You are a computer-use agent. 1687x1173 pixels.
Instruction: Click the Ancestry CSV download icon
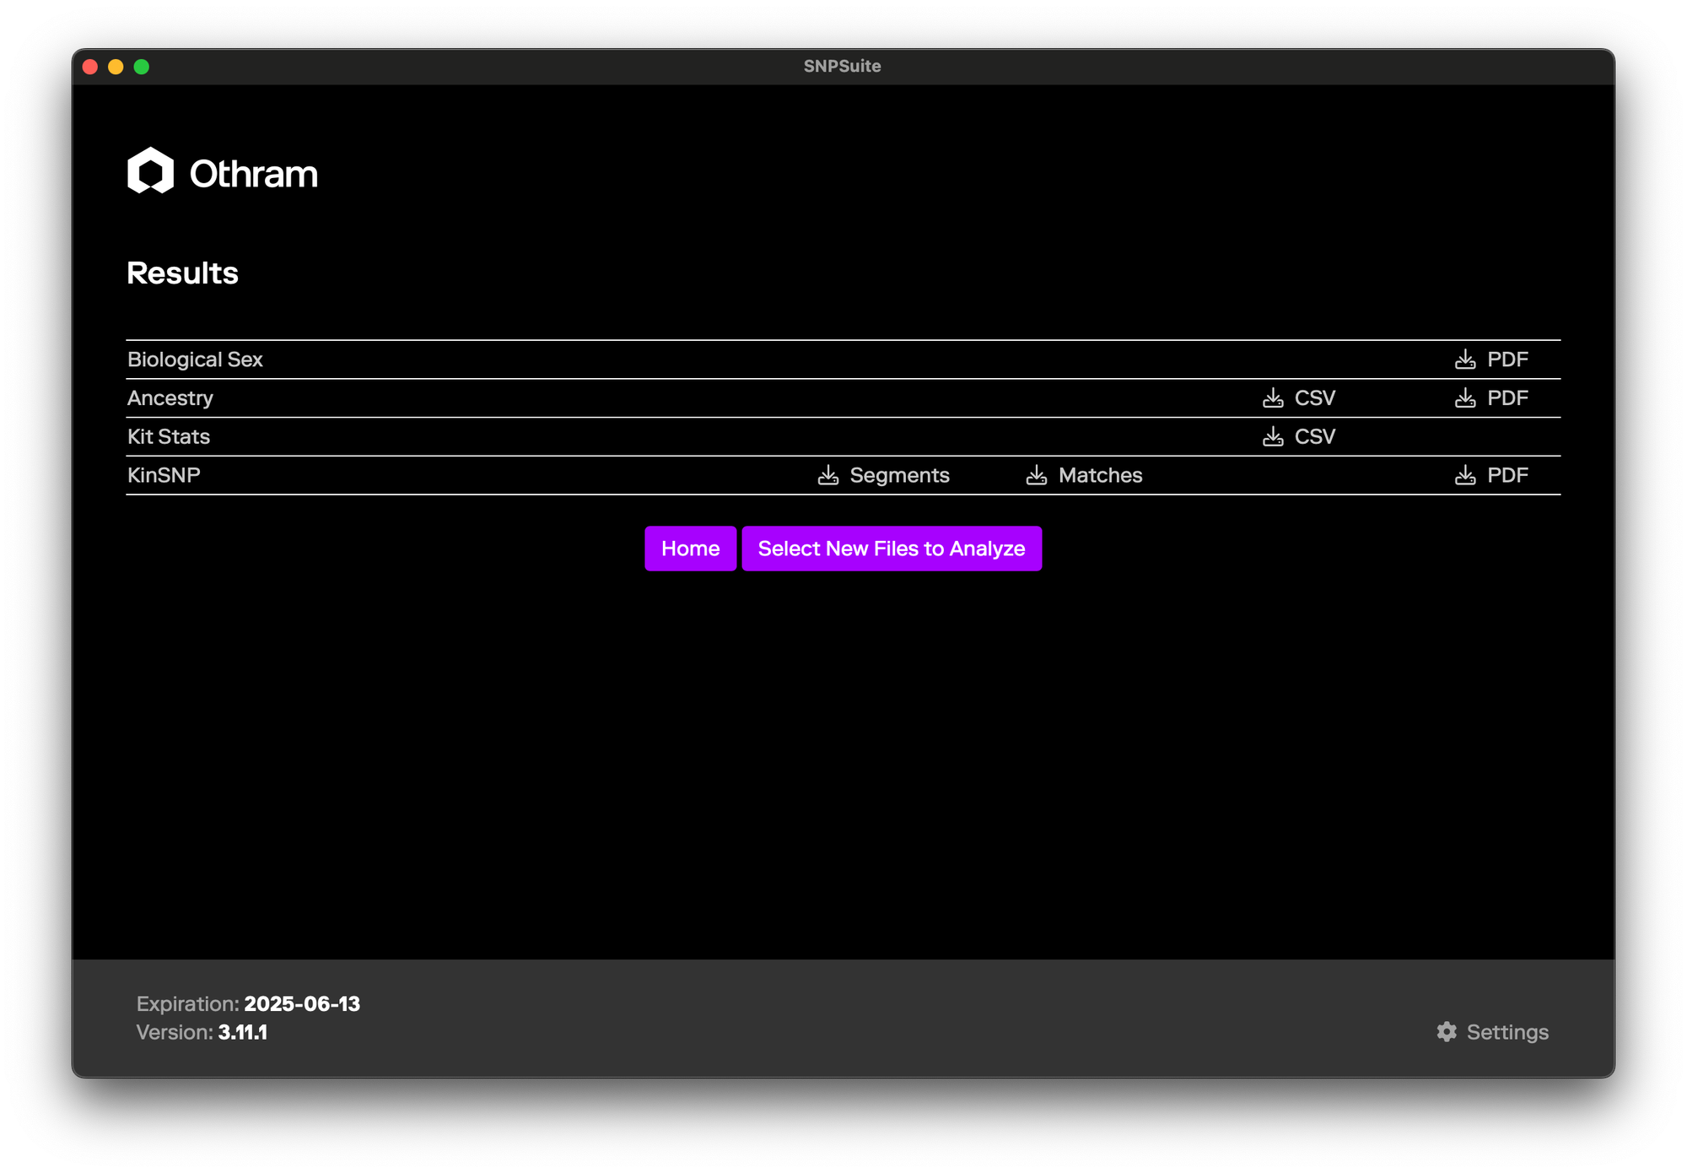click(1273, 398)
